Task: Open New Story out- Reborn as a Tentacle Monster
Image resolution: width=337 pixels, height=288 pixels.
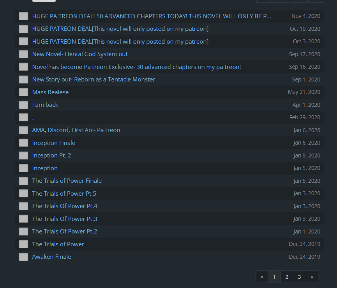Action: (x=94, y=80)
